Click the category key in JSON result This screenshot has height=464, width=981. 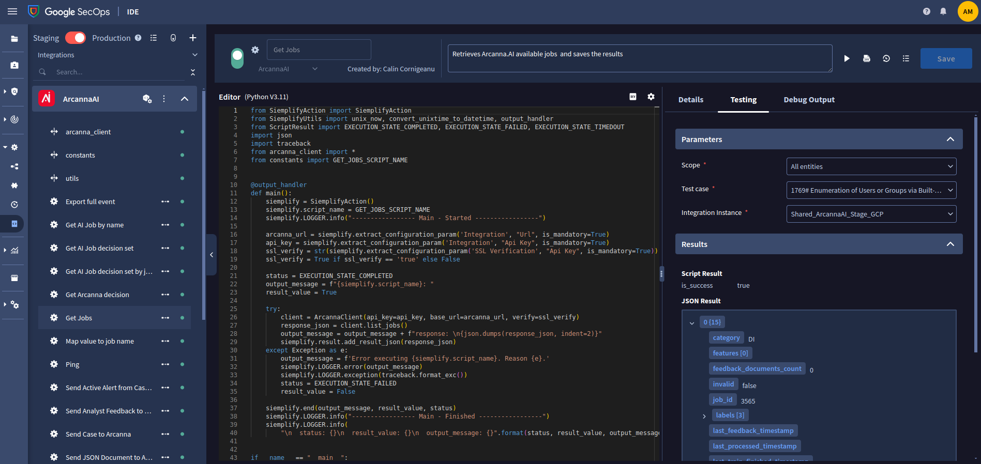point(726,337)
